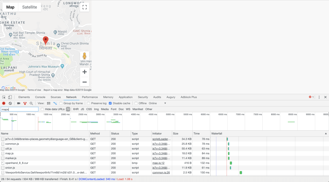
Task: Enter fullscreen map view
Action: tap(84, 7)
